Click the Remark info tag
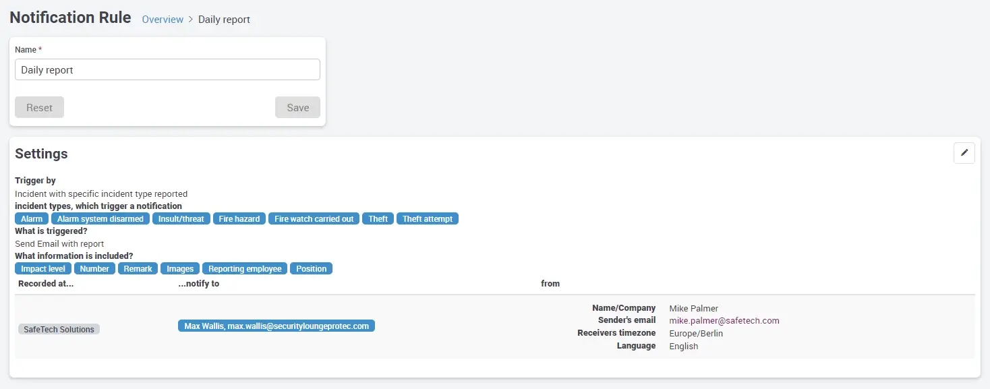990x389 pixels. [138, 269]
